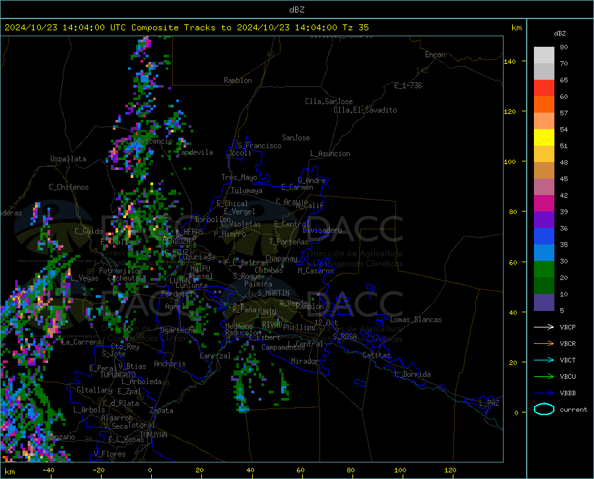The height and width of the screenshot is (479, 594).
Task: Click the Uspallata map label
Action: coord(68,159)
